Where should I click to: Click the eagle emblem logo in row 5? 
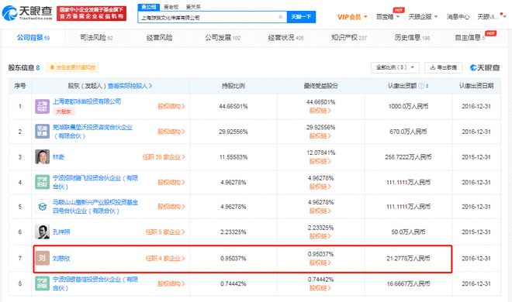click(x=42, y=207)
